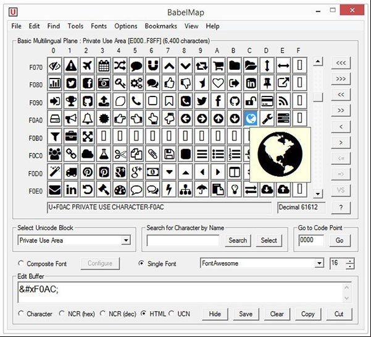Open the Edit menu

click(x=35, y=26)
